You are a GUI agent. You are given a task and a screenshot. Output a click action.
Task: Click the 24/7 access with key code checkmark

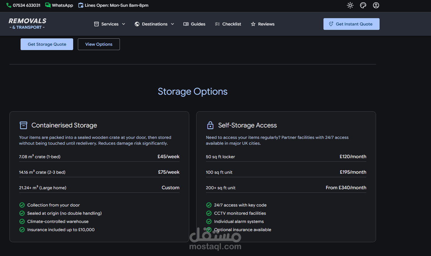coord(209,205)
